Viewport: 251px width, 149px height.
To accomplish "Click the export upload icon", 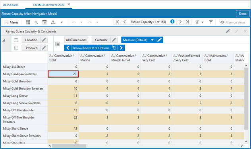I will coord(53,22).
